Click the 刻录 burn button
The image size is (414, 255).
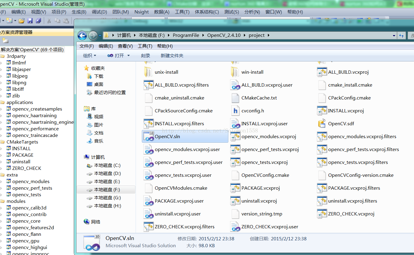click(145, 56)
